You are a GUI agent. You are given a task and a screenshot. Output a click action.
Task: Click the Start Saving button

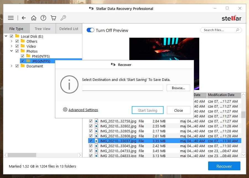point(148,110)
